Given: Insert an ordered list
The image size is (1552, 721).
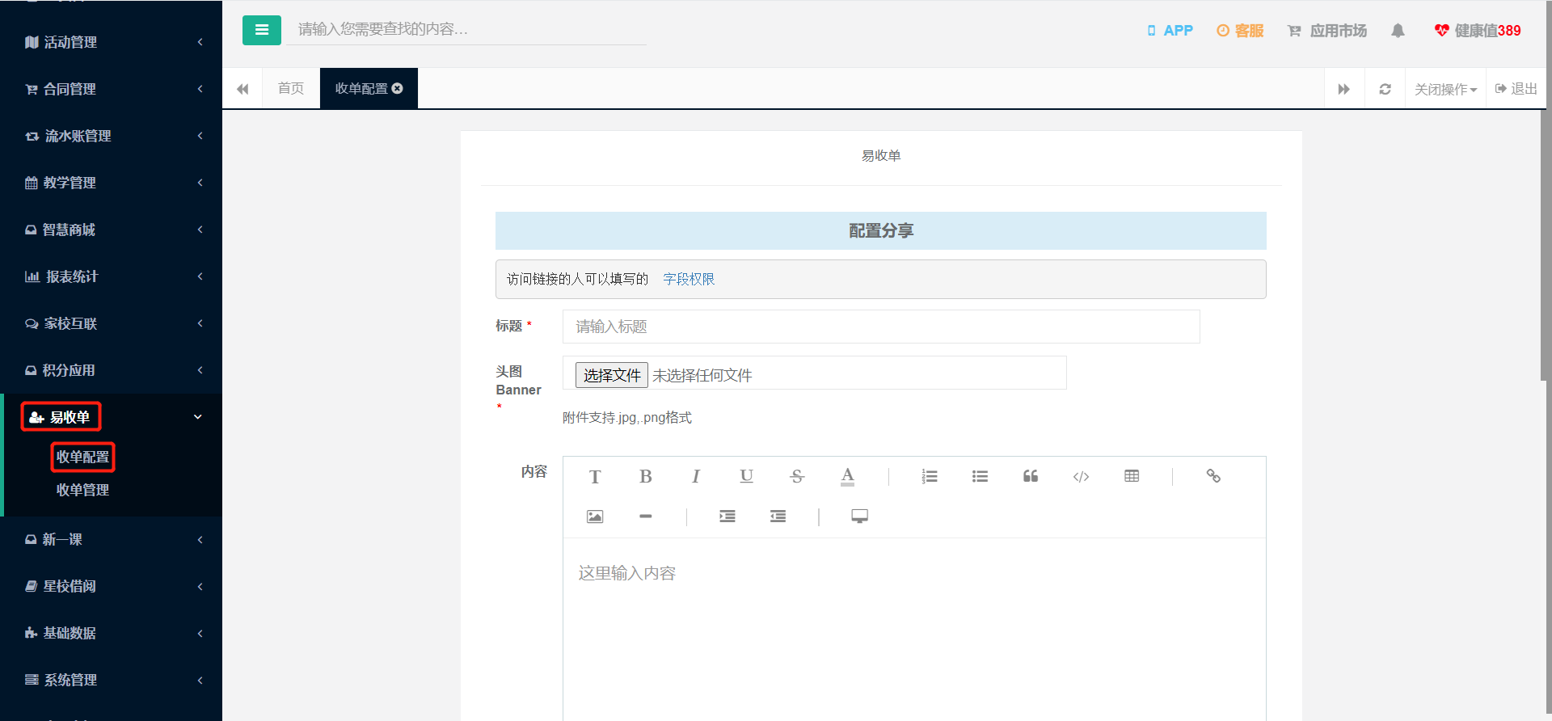Looking at the screenshot, I should [x=930, y=476].
